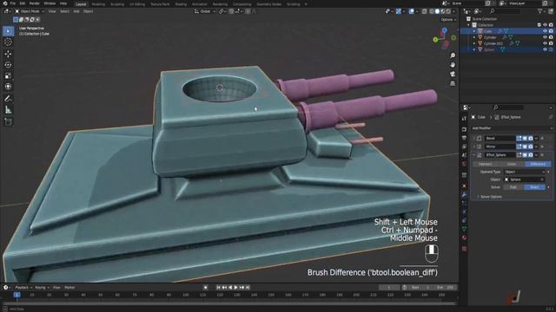Image resolution: width=556 pixels, height=312 pixels.
Task: Toggle Sphere visibility eye in the outliner
Action: click(x=545, y=50)
